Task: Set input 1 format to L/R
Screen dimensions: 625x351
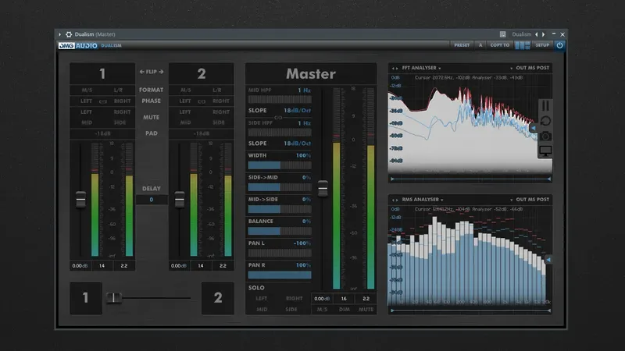Action: (118, 90)
